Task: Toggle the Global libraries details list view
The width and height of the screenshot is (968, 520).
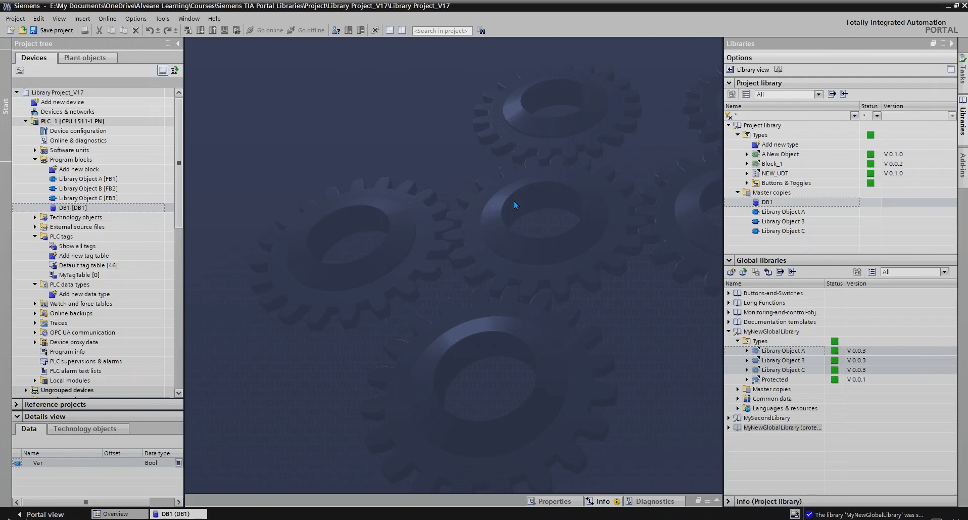Action: point(872,272)
